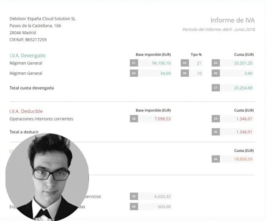
Task: Click the Régimen General row at 21%
Action: click(26, 63)
